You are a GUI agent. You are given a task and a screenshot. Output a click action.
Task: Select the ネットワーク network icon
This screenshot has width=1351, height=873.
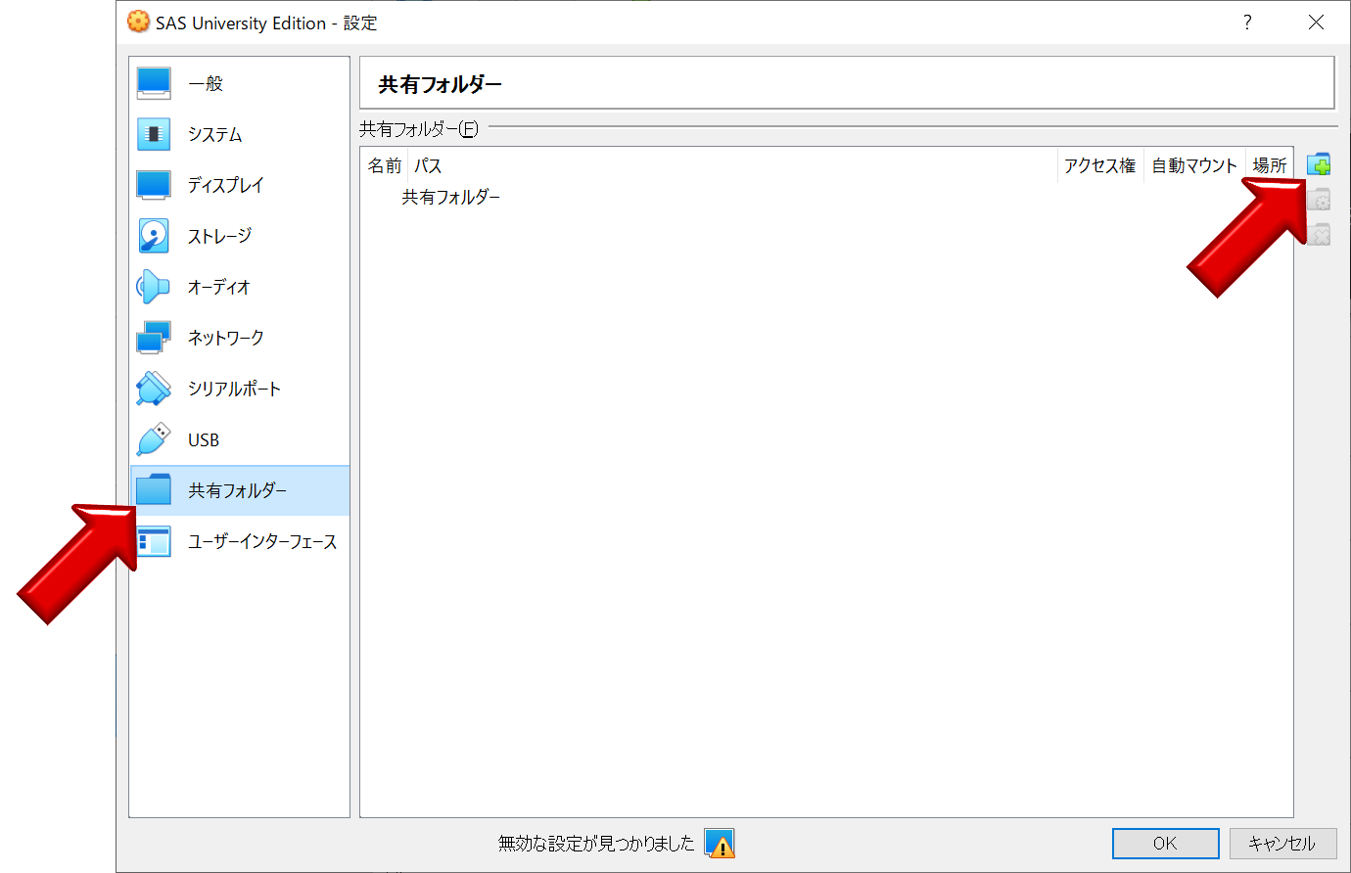tap(154, 338)
